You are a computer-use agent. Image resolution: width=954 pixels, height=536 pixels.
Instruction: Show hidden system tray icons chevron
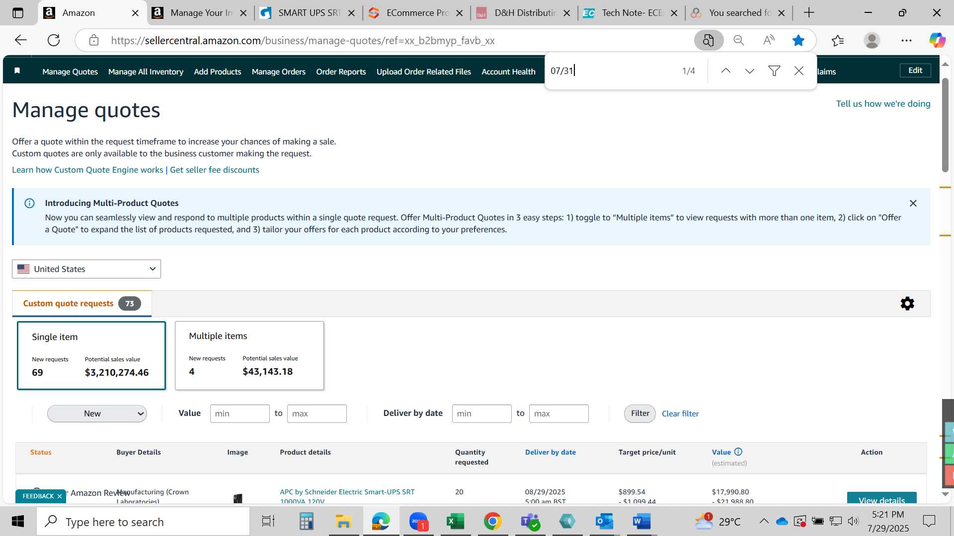click(764, 521)
